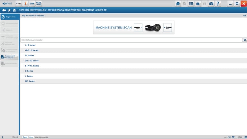This screenshot has height=139, width=247.
Task: Click the Expert mode badge
Action: (25, 137)
